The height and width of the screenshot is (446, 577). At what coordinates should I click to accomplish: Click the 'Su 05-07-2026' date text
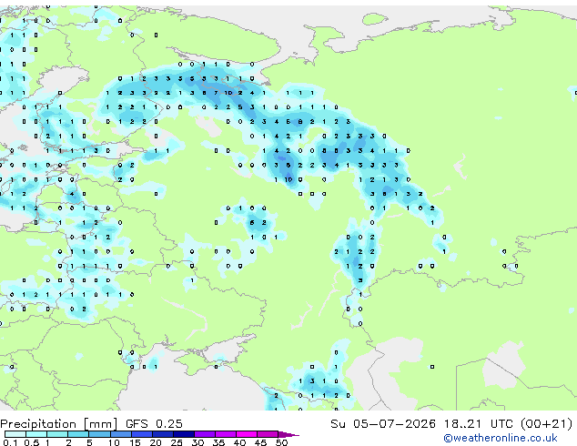coord(383,424)
